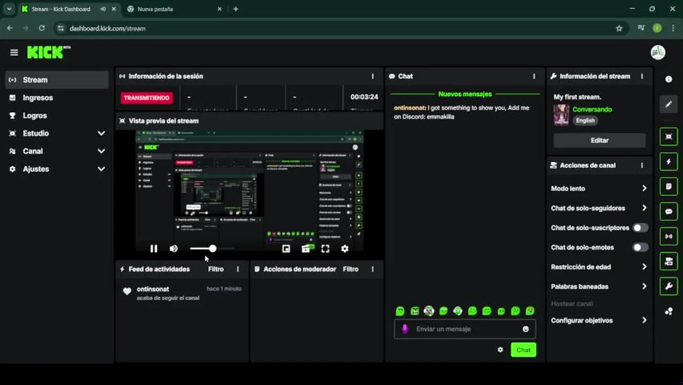Toggle stream info panel via wrench icon

coord(669,286)
